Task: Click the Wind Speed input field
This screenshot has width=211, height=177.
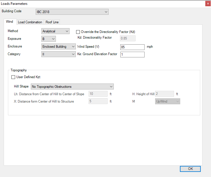Action: tap(132, 47)
